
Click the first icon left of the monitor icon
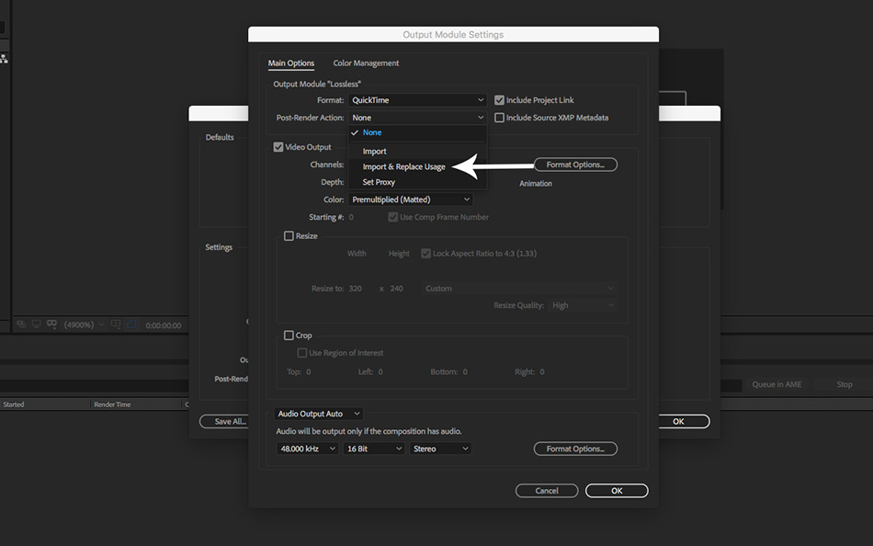pos(20,324)
